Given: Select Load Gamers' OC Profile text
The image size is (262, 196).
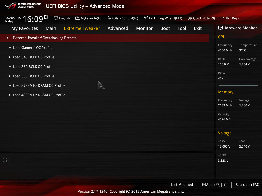Looking at the screenshot, I should tap(33, 48).
